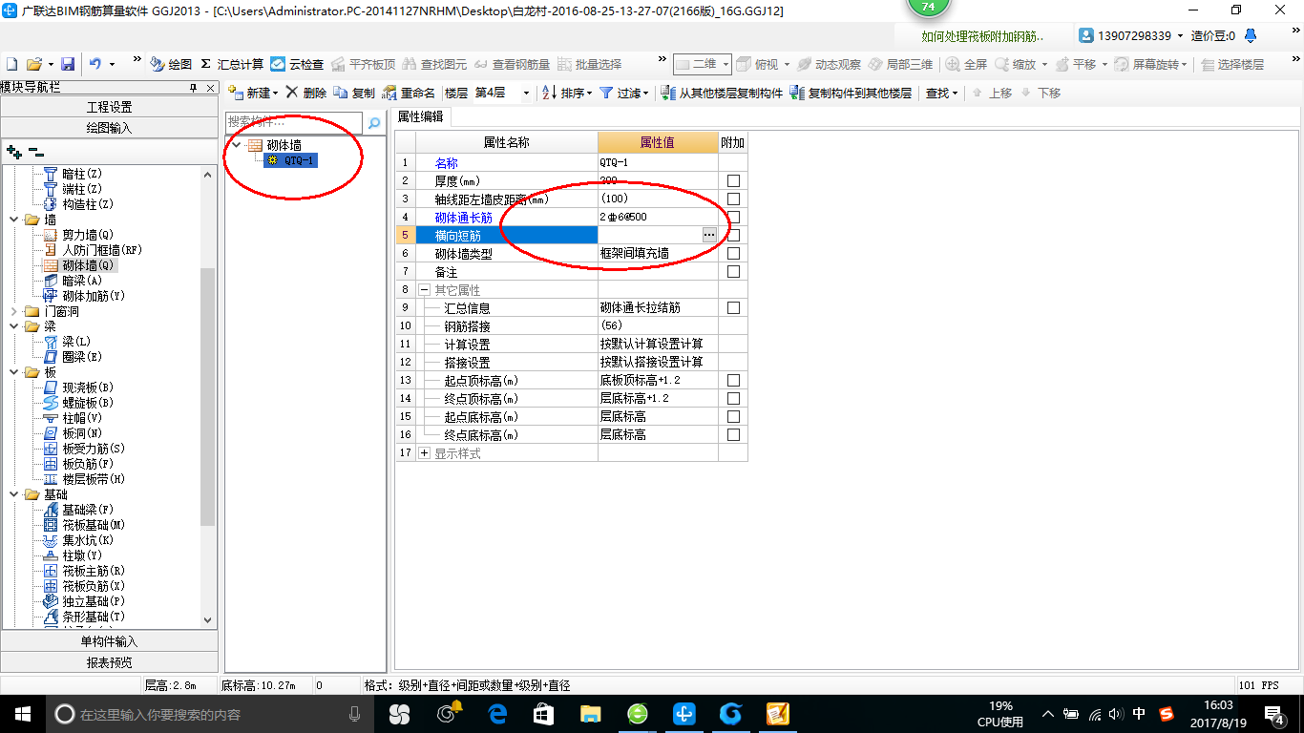Expand the 门窗洞 folder
1304x733 pixels.
click(x=13, y=311)
